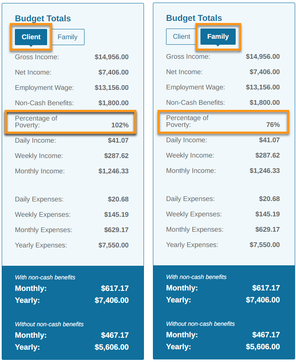Viewport: 296px width, 362px height.
Task: Select the Client tab in left panel
Action: click(31, 37)
